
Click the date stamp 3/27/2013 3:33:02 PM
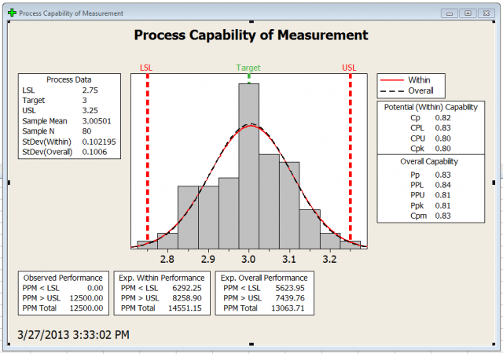(x=75, y=334)
